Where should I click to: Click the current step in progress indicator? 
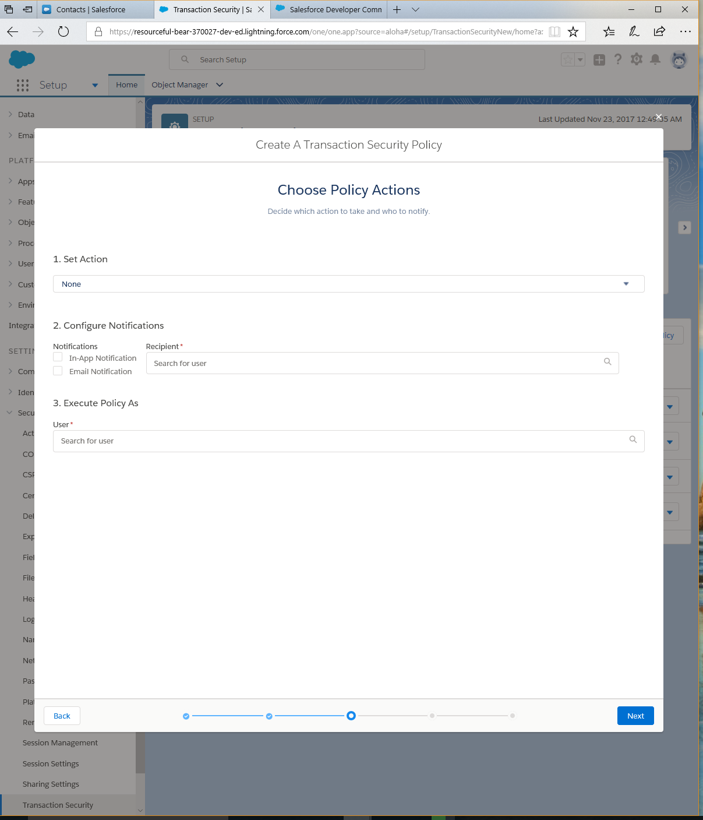coord(351,716)
